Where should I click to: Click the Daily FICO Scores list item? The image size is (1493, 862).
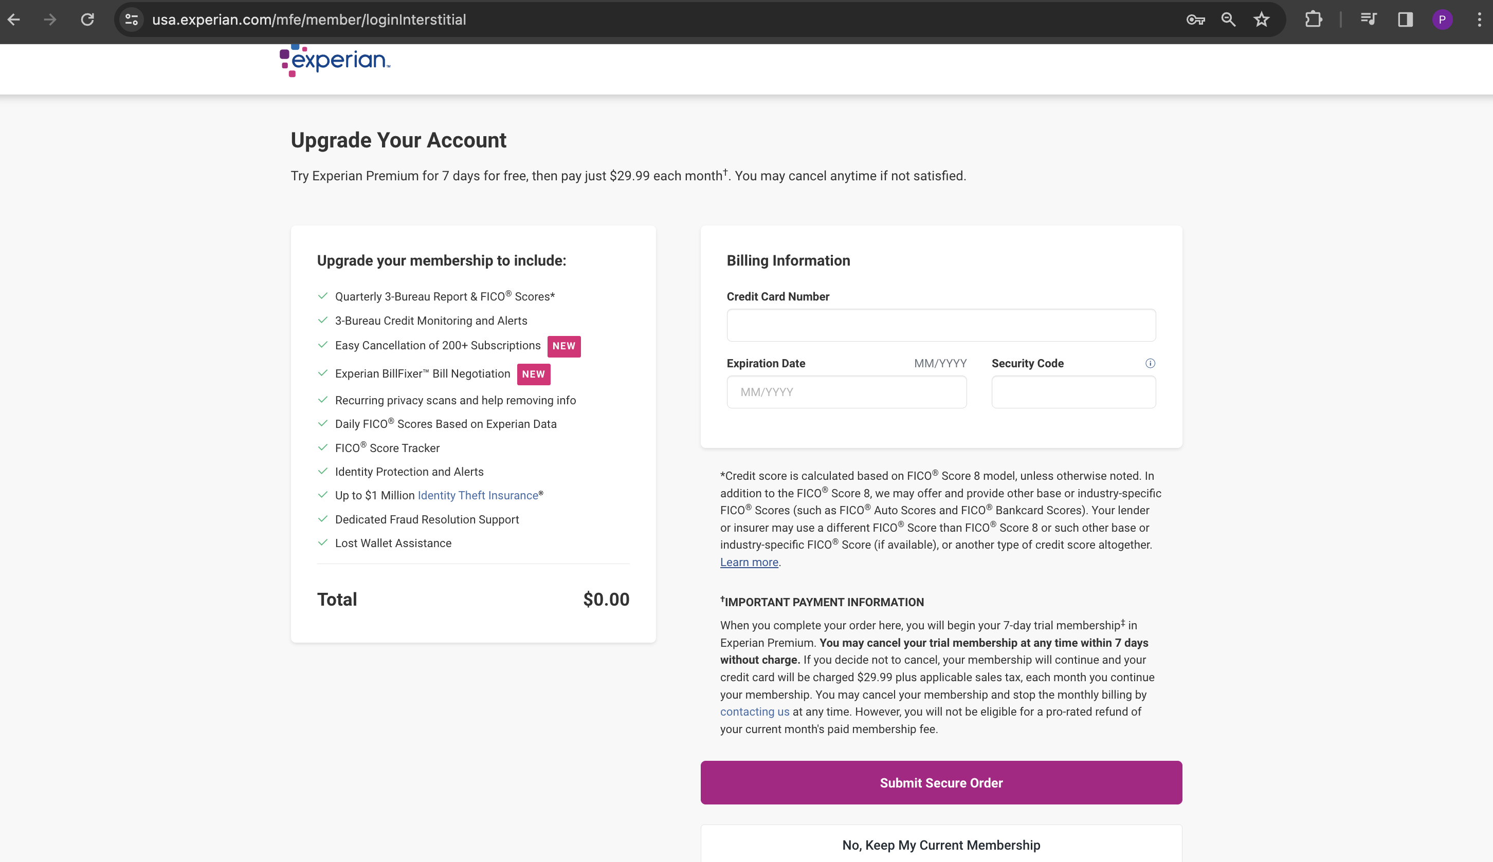coord(446,424)
